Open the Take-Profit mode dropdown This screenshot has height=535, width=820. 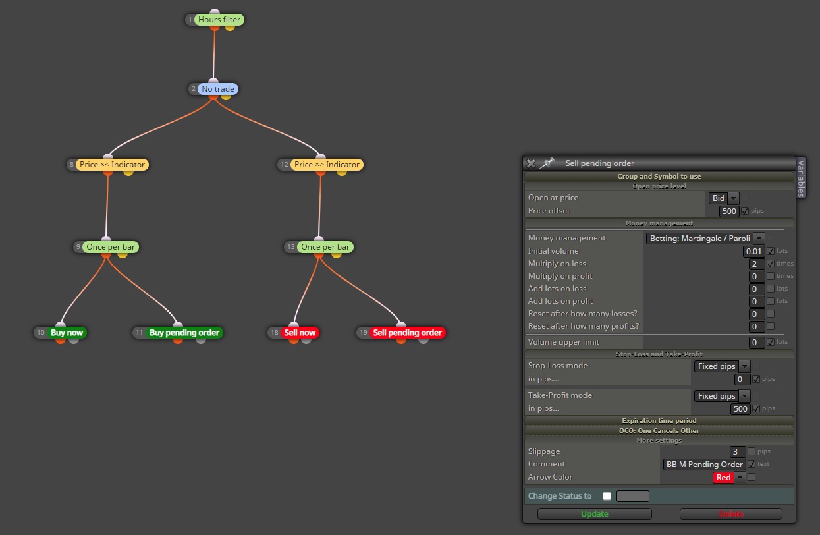(x=723, y=396)
